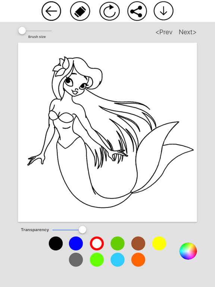
Task: Click the download arrow icon
Action: click(x=163, y=11)
